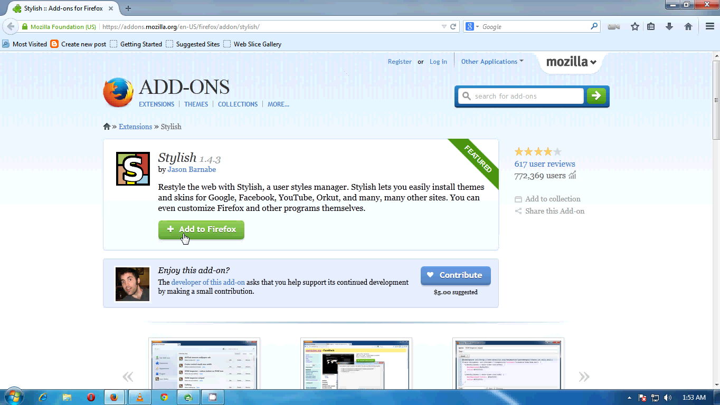Click developer of this add-on link
This screenshot has width=720, height=405.
(x=208, y=282)
